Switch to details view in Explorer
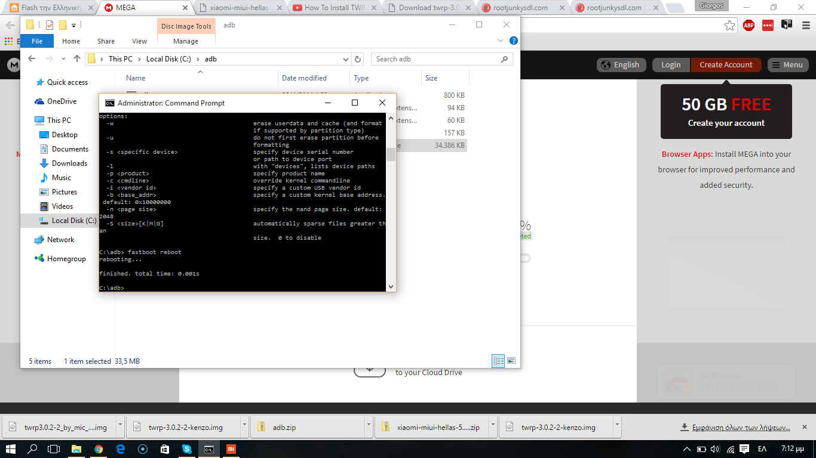816x458 pixels. point(498,361)
